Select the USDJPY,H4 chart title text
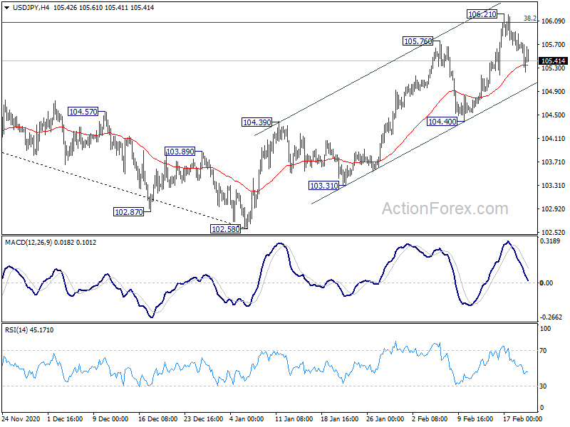 pyautogui.click(x=31, y=8)
